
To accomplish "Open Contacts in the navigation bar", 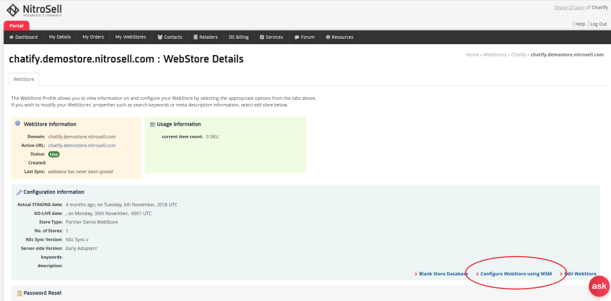I will pyautogui.click(x=170, y=37).
